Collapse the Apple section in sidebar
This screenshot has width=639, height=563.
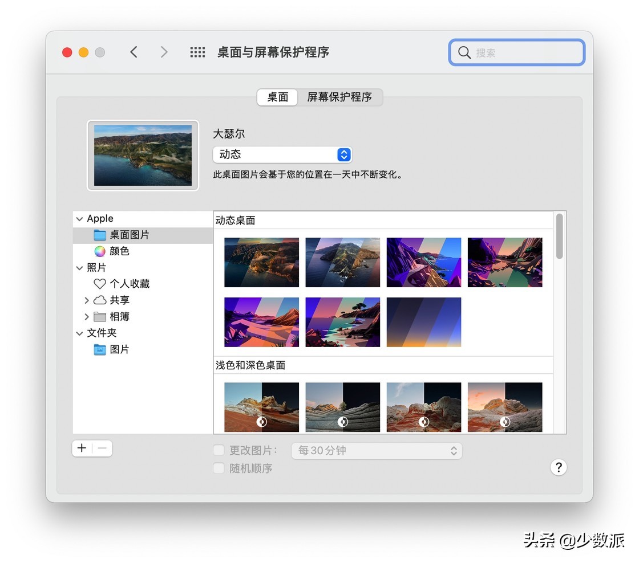click(79, 219)
